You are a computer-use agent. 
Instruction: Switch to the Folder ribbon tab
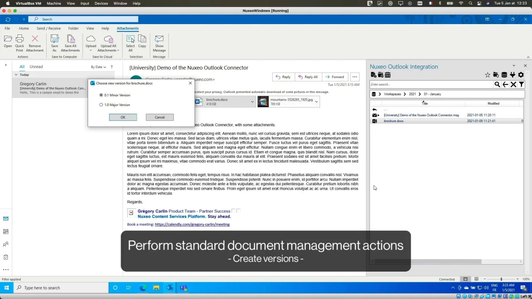pyautogui.click(x=73, y=28)
